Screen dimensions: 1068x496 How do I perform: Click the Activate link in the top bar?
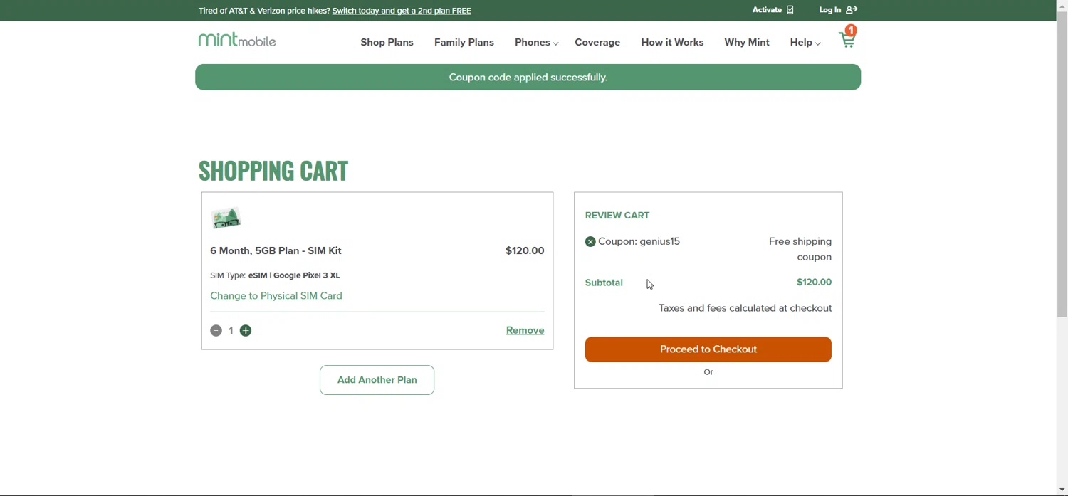tap(773, 10)
